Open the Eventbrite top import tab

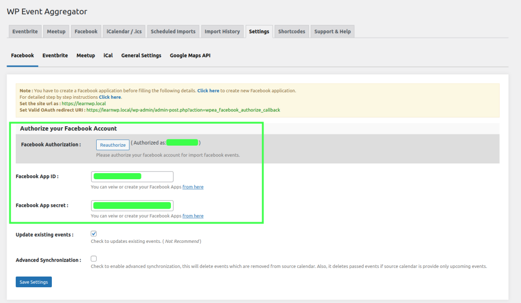point(25,32)
